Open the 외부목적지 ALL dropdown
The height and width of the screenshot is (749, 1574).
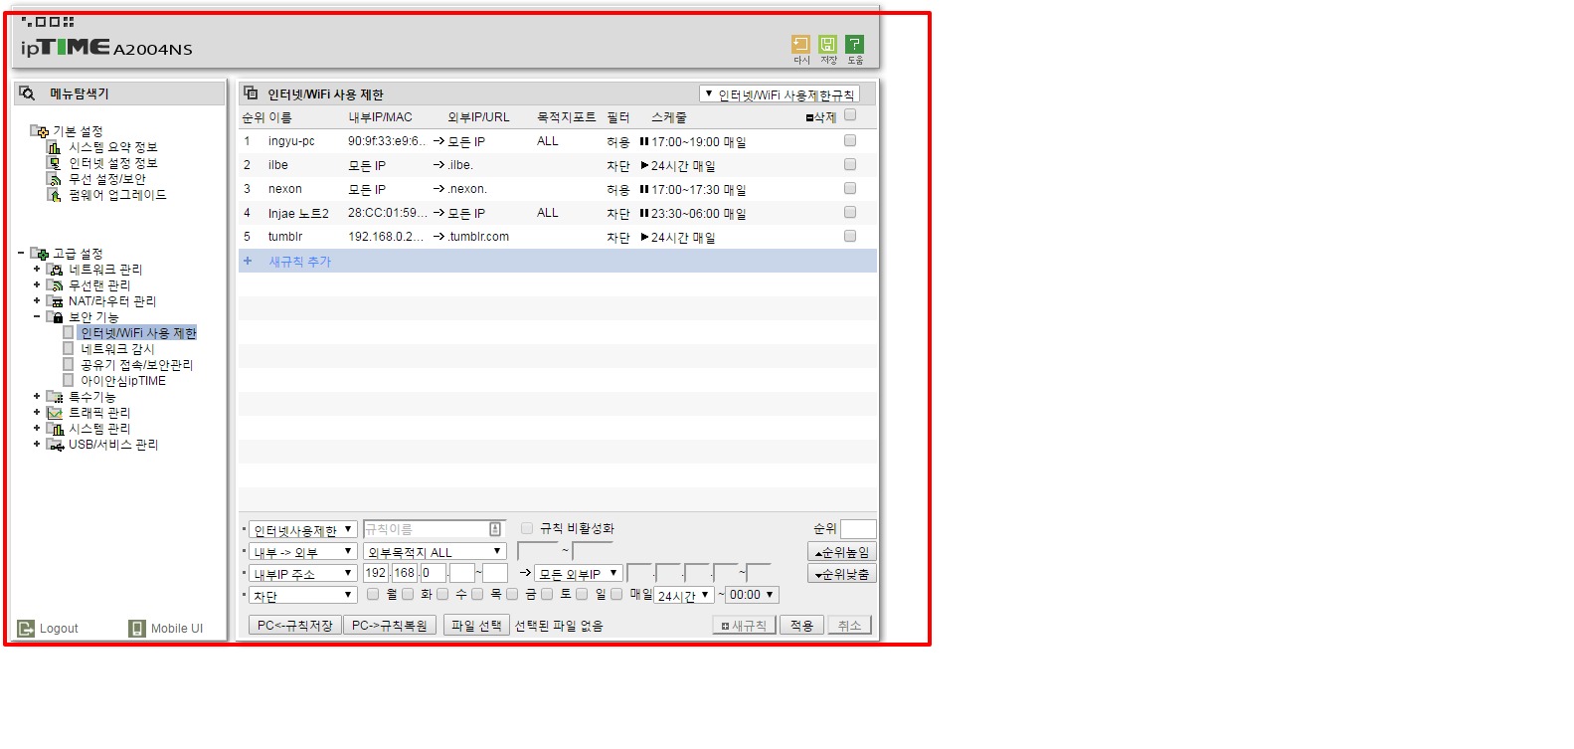[435, 551]
